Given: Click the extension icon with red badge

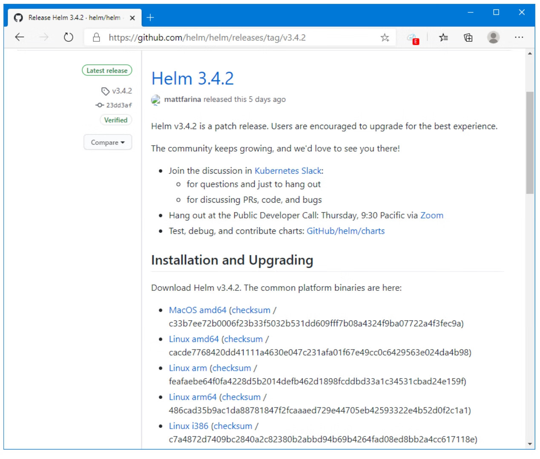Looking at the screenshot, I should 412,38.
